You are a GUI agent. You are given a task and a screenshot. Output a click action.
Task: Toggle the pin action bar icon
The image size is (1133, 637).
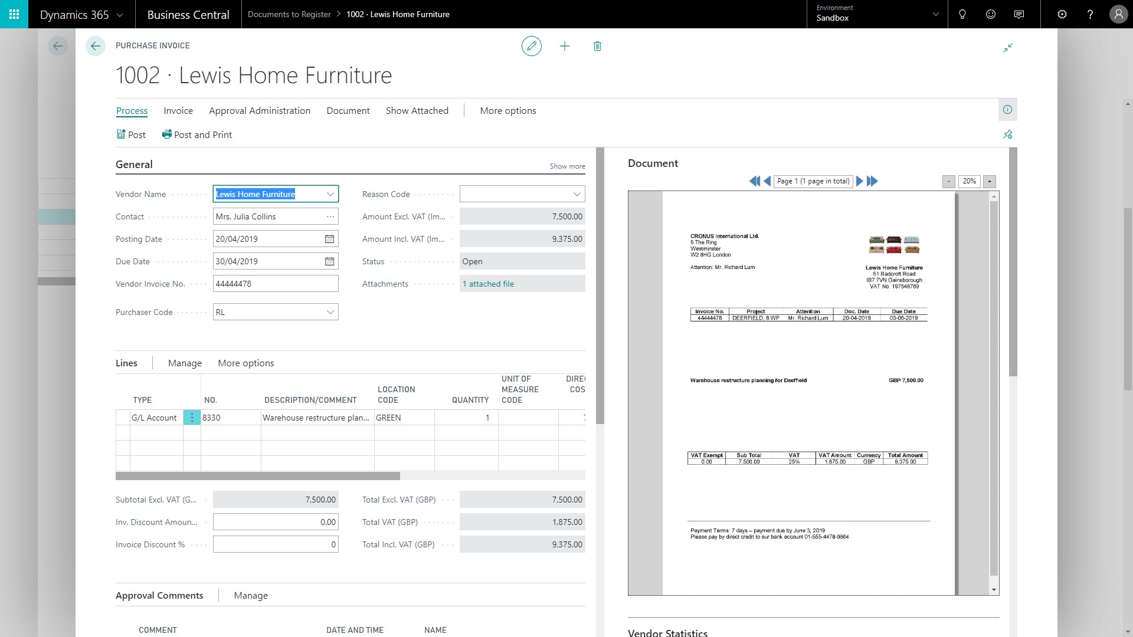point(1007,134)
